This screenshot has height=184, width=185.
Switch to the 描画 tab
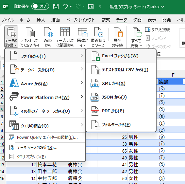click(x=56, y=20)
